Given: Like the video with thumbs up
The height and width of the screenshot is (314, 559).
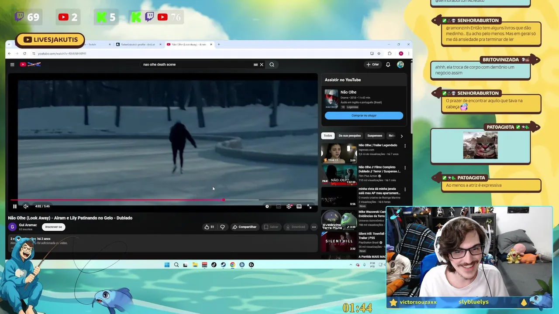Looking at the screenshot, I should (x=209, y=227).
